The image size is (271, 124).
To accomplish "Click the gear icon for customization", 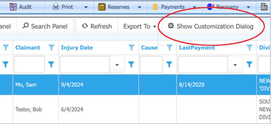I will 170,26.
